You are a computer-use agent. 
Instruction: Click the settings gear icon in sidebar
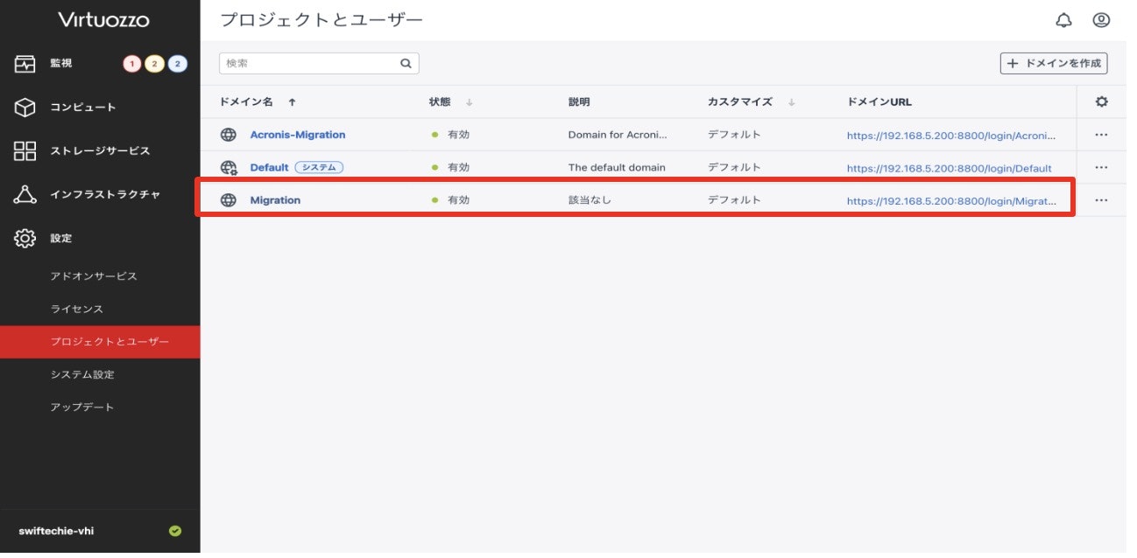(25, 238)
